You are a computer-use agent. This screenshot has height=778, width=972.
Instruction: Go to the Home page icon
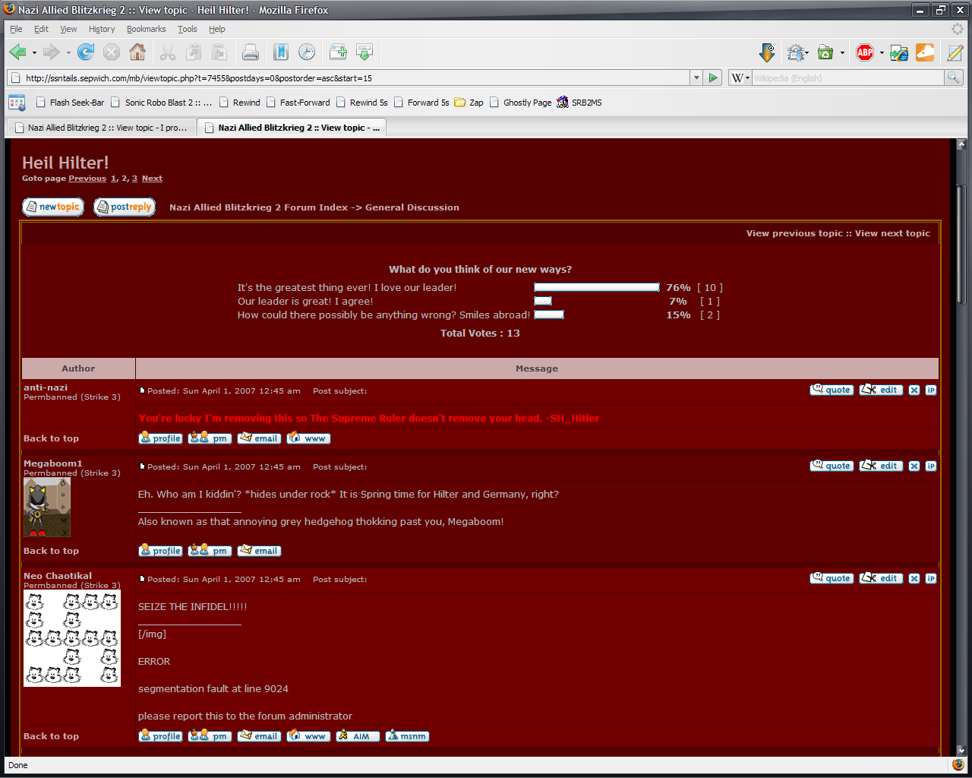pyautogui.click(x=137, y=52)
